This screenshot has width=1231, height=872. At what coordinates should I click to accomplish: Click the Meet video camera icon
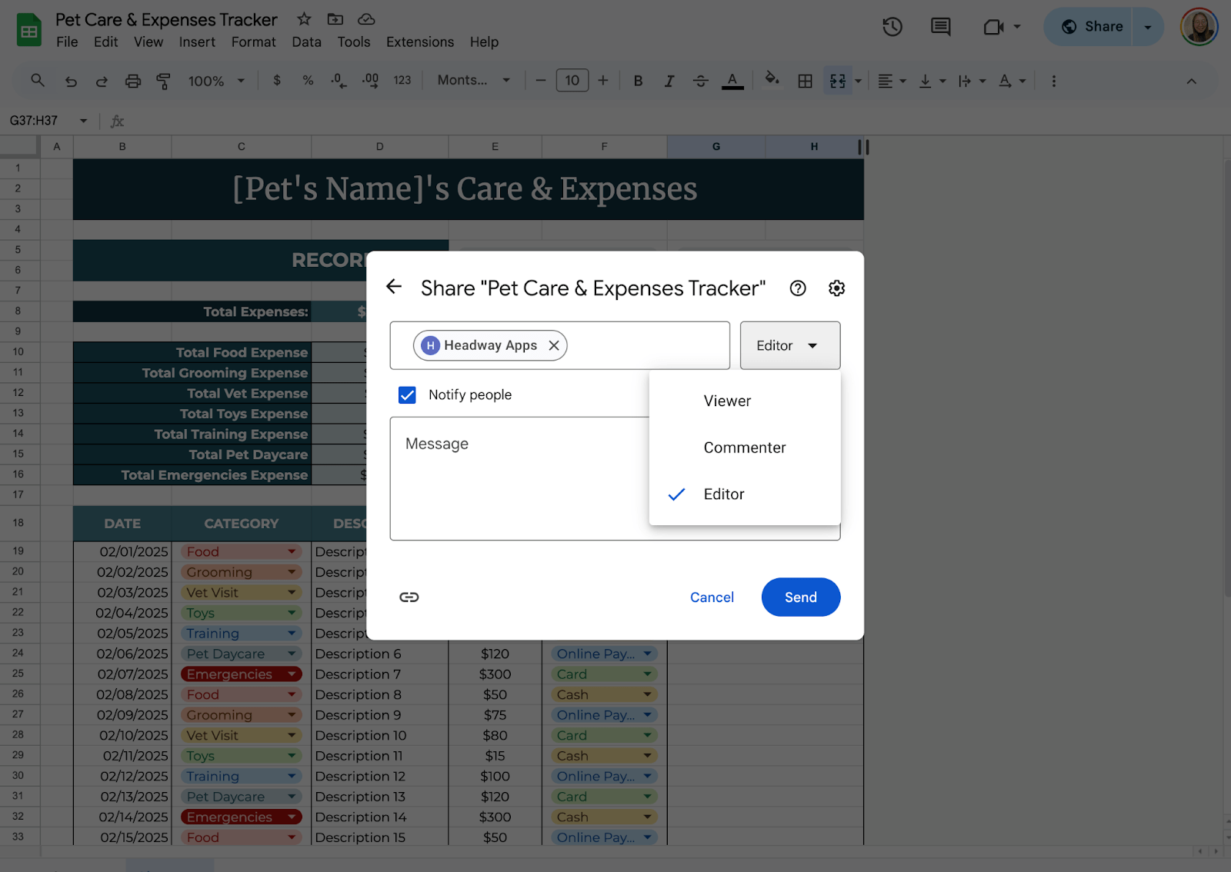click(x=993, y=27)
